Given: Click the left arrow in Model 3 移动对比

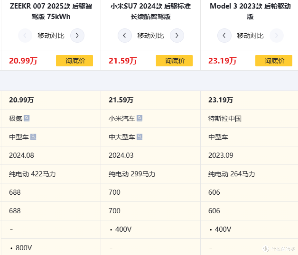Looking at the screenshot, I should (224, 35).
